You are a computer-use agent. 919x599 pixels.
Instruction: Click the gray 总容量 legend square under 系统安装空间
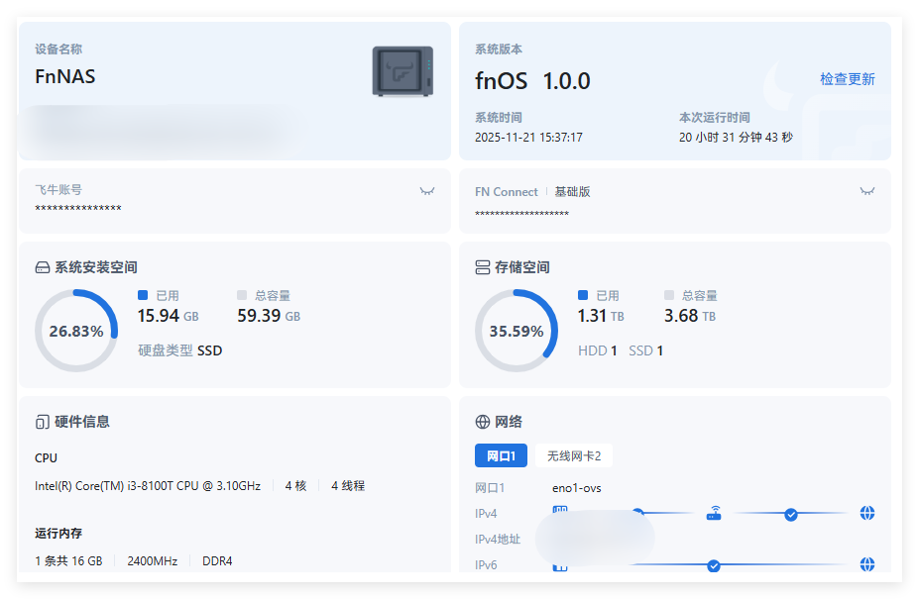coord(242,295)
